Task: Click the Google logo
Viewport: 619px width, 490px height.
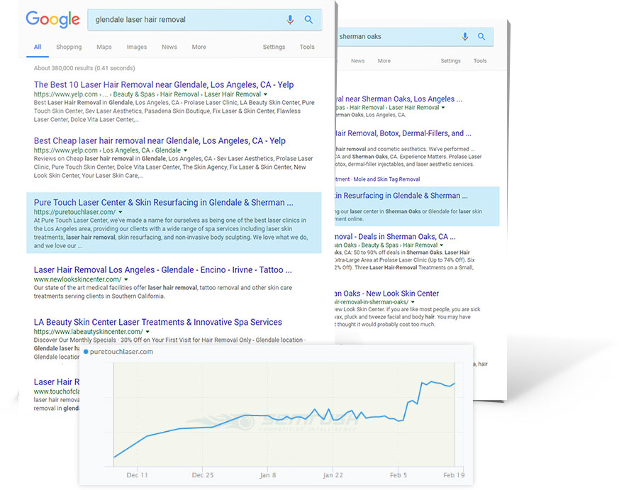Action: (52, 19)
